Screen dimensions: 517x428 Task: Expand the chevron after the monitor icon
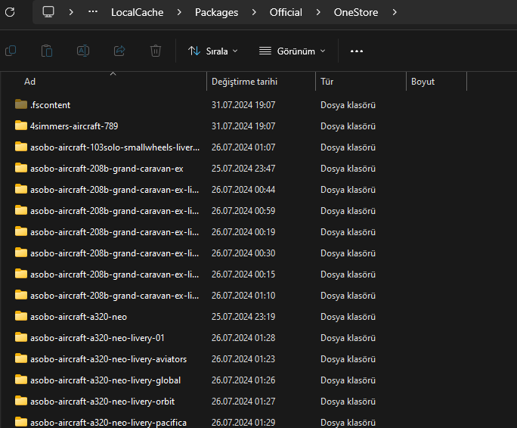[71, 12]
